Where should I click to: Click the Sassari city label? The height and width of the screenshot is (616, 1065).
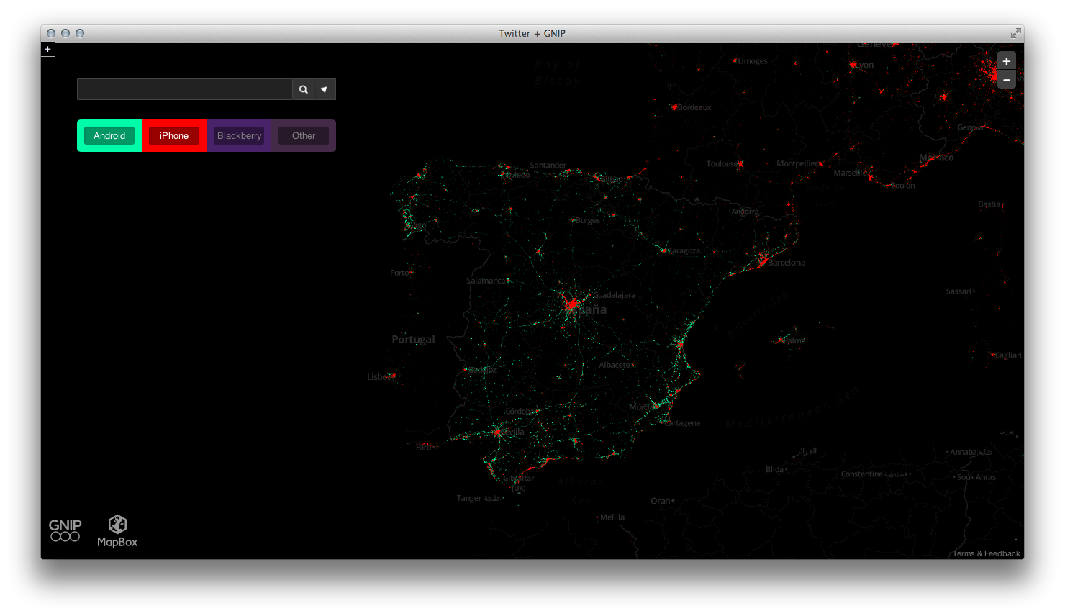pos(958,291)
